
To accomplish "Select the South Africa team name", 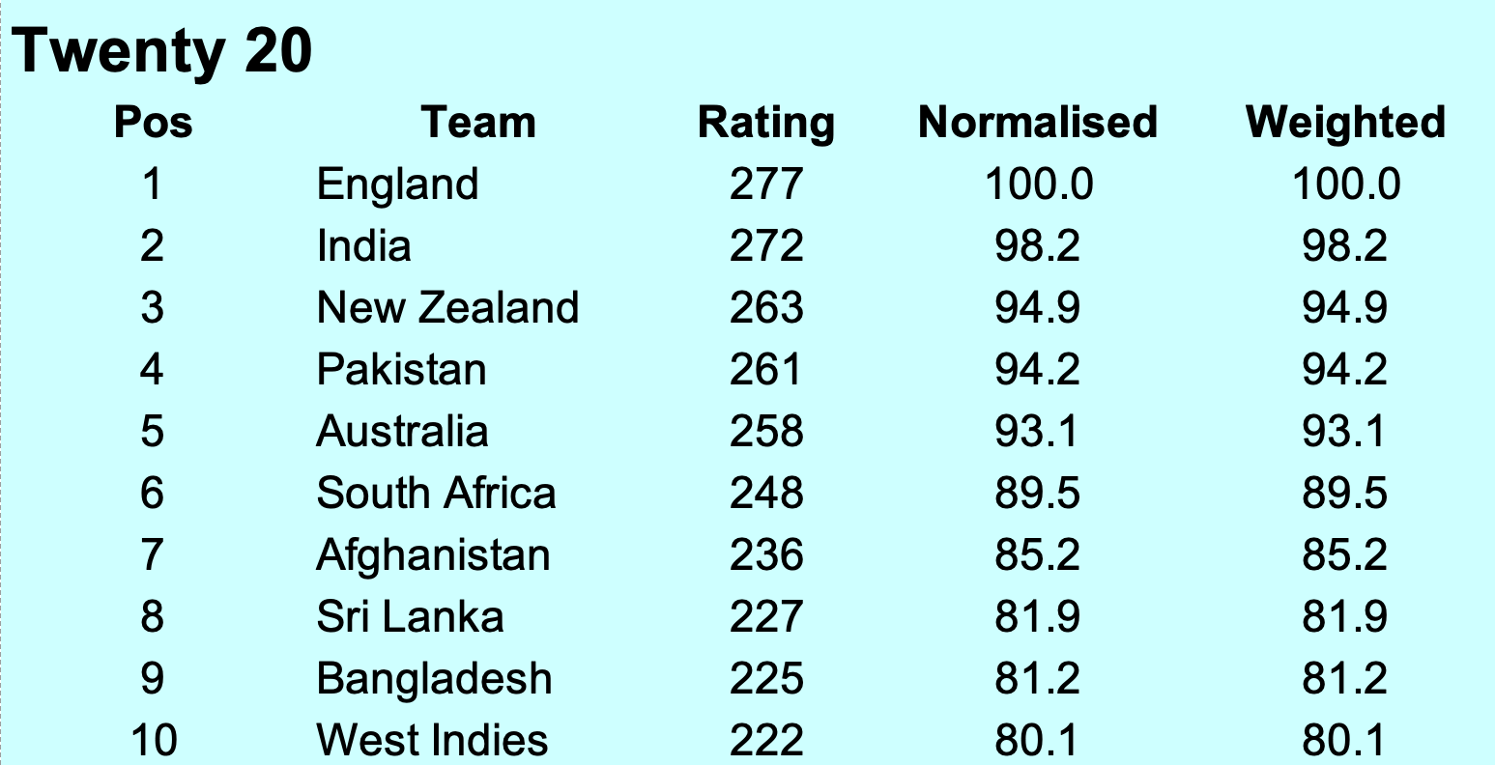I will 436,493.
